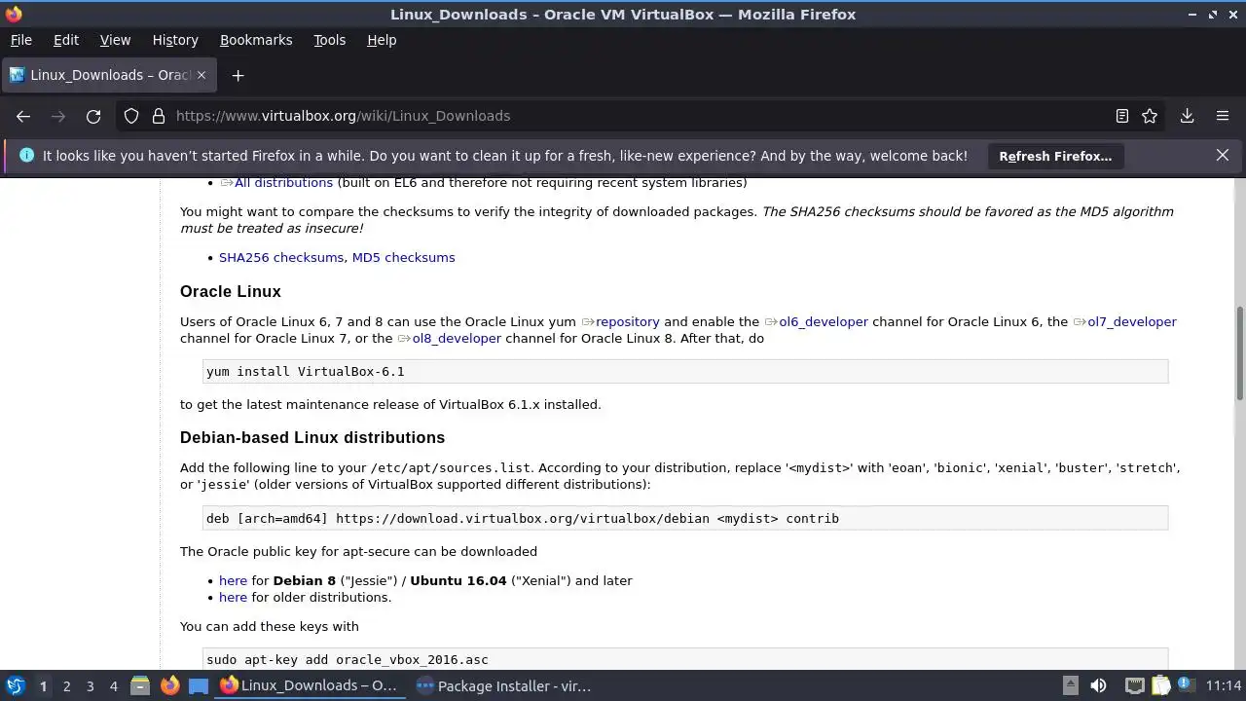The image size is (1246, 701).
Task: Open the History menu
Action: (x=175, y=40)
